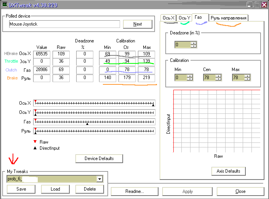The image size is (269, 199).
Task: Close the window with title bar X
Action: click(x=264, y=5)
